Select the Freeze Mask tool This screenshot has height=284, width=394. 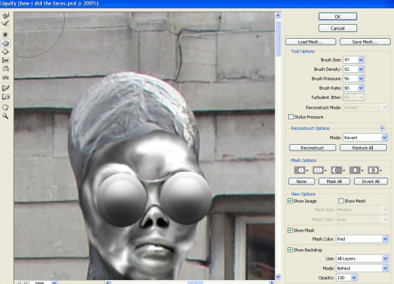[5, 88]
